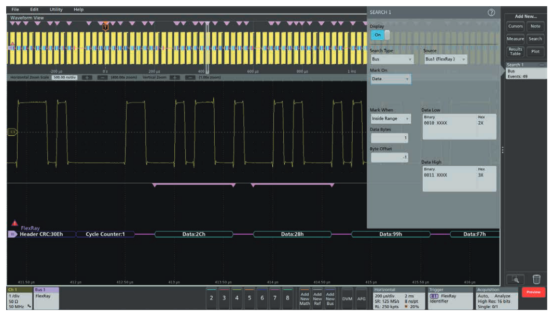Click the Search button
Image resolution: width=553 pixels, height=316 pixels.
tap(535, 39)
